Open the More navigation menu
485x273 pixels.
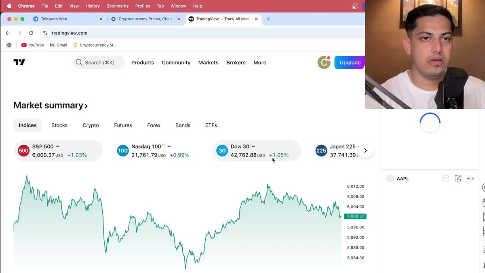coord(260,63)
